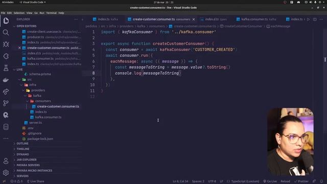Open the Explorer view in activity bar

6,20
